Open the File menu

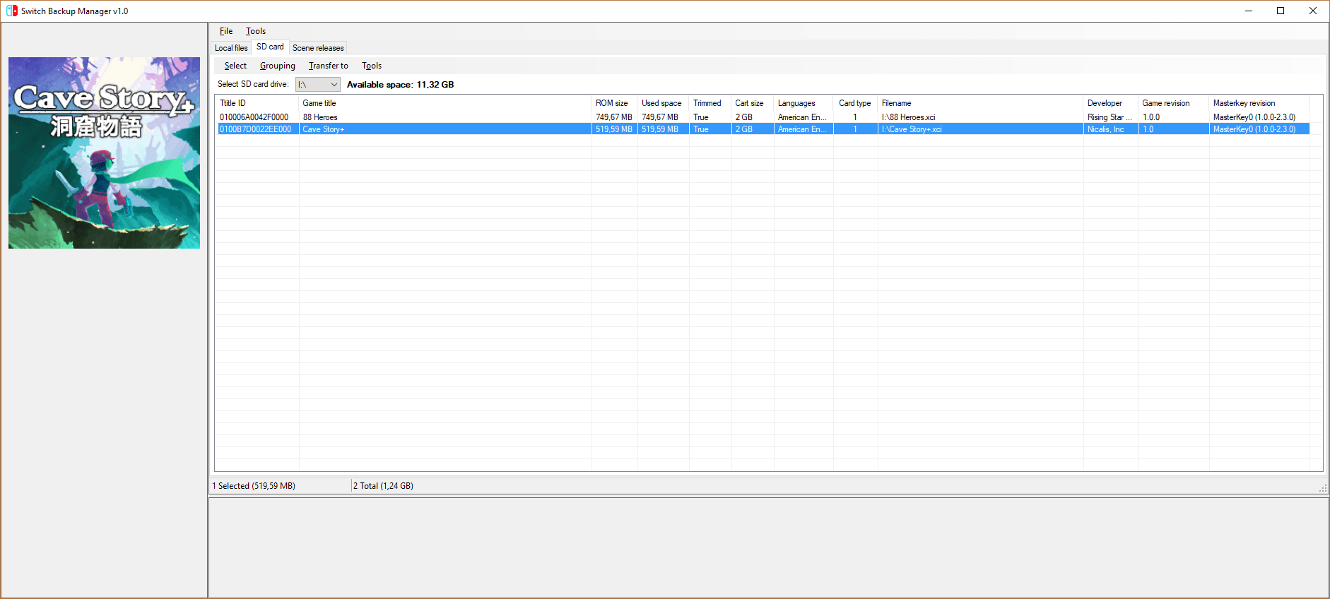(225, 31)
